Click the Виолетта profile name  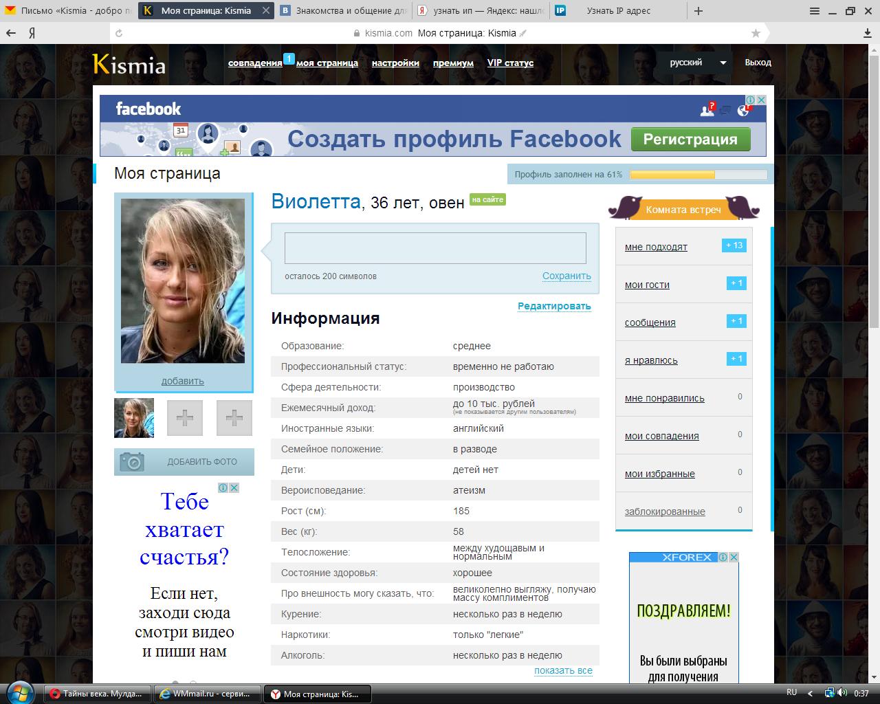[x=316, y=201]
